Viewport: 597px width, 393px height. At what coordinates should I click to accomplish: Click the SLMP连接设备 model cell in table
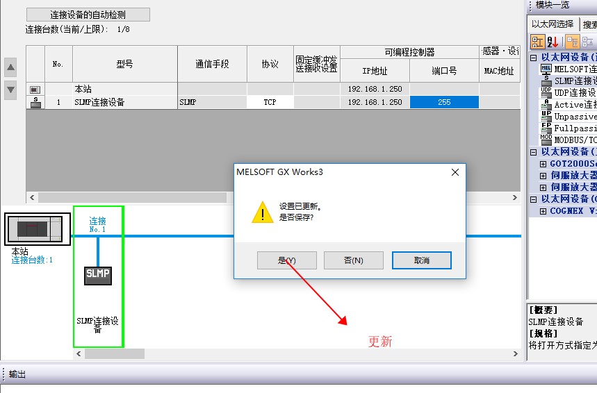(125, 102)
